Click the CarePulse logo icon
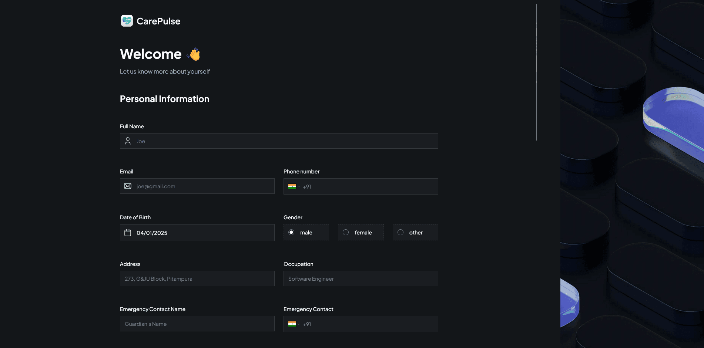Viewport: 704px width, 348px height. 127,21
